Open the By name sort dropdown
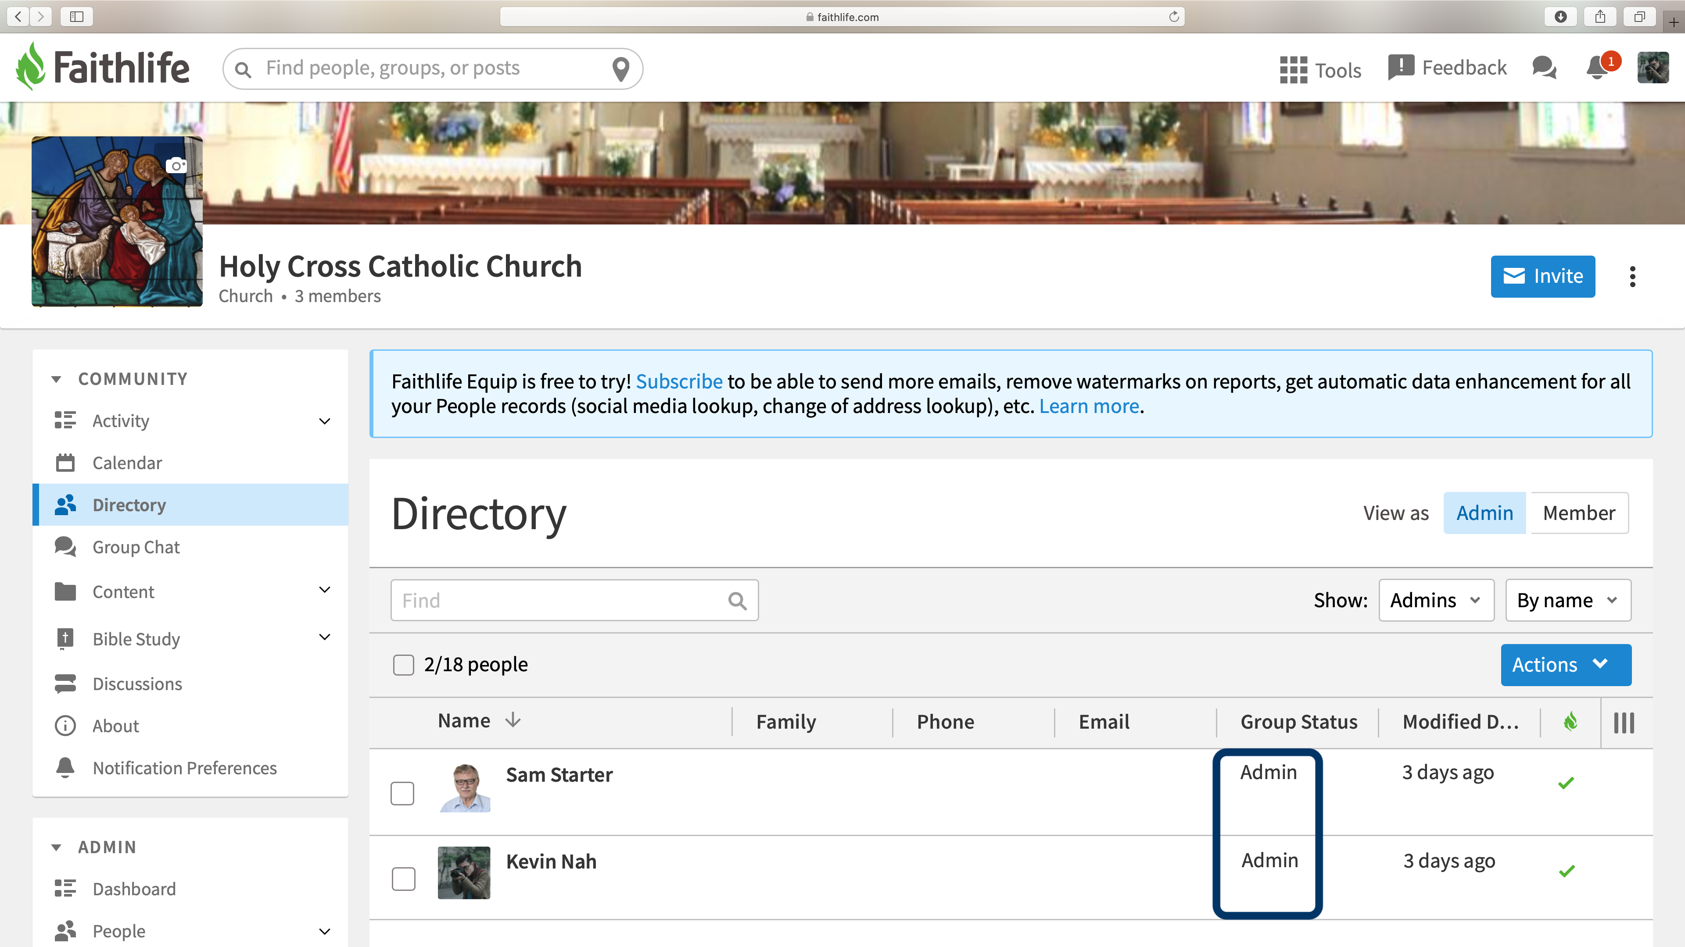This screenshot has height=947, width=1685. point(1568,600)
